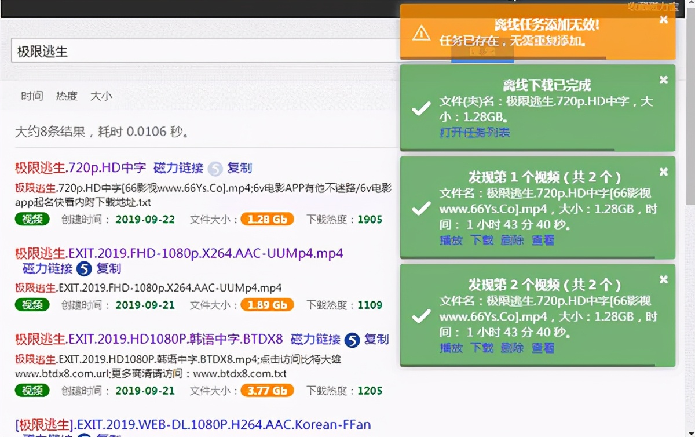Click 删除 in the first video notification
Screen dimensions: 695x437
pos(512,241)
